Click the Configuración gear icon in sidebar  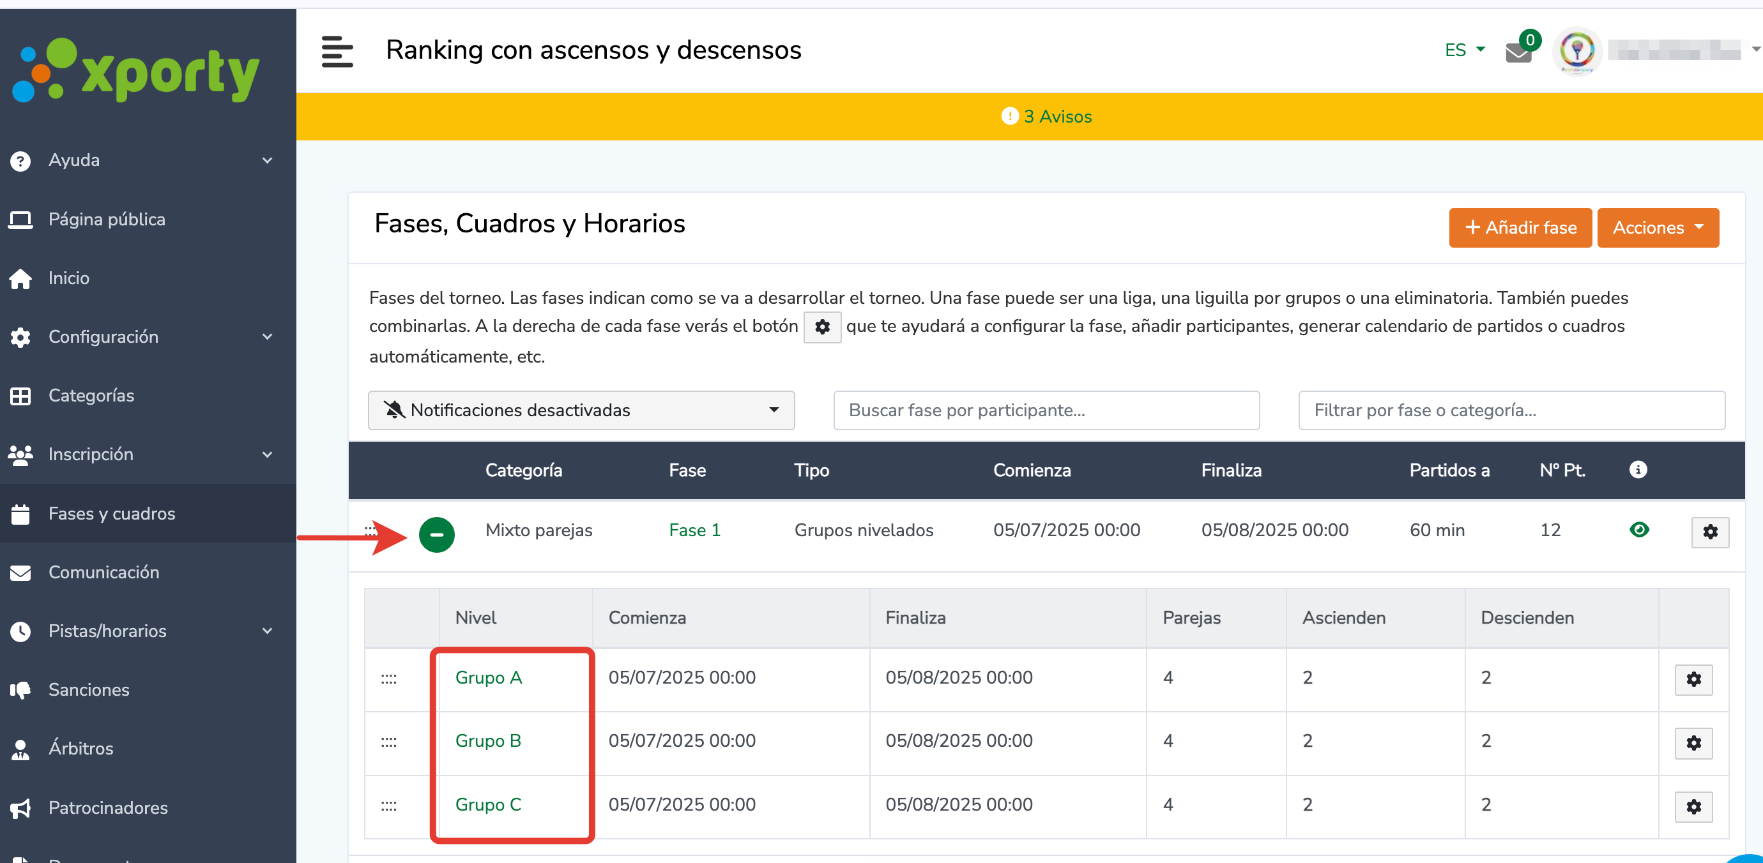(20, 337)
